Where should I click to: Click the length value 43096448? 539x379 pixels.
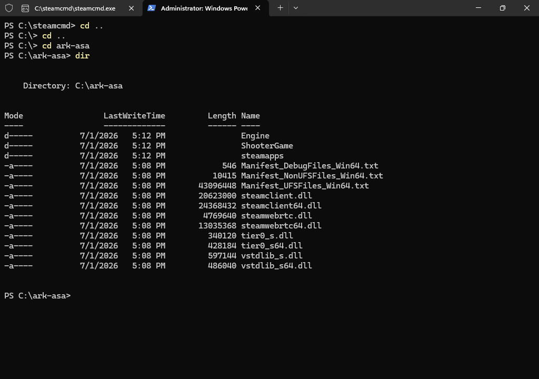coord(217,186)
